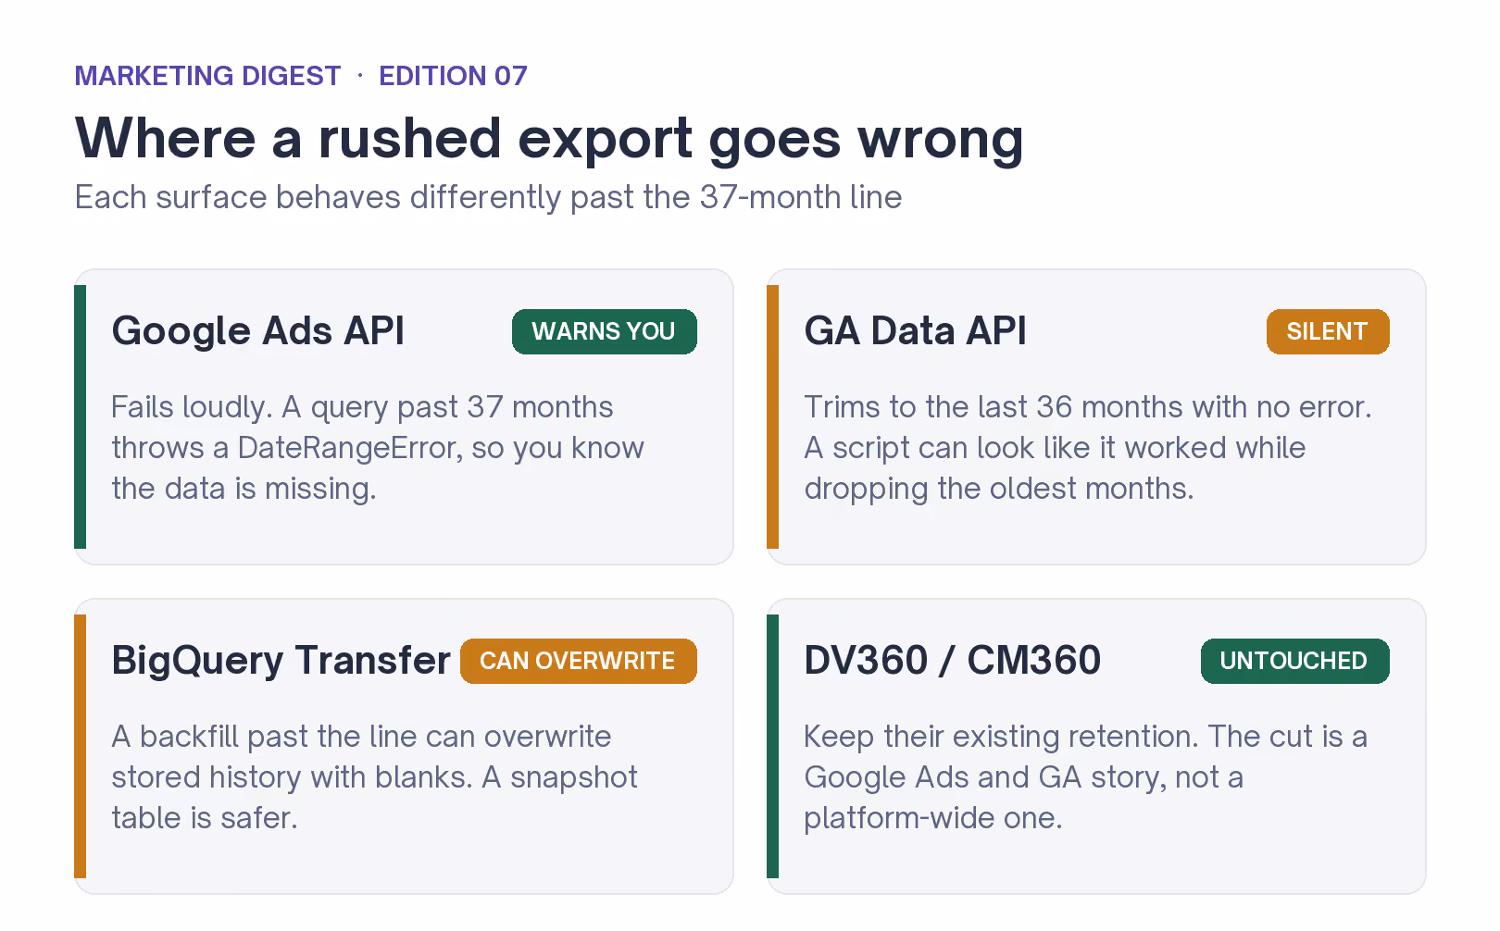Click the EDITION 07 label
Viewport: 1500px width, 931px height.
[453, 76]
